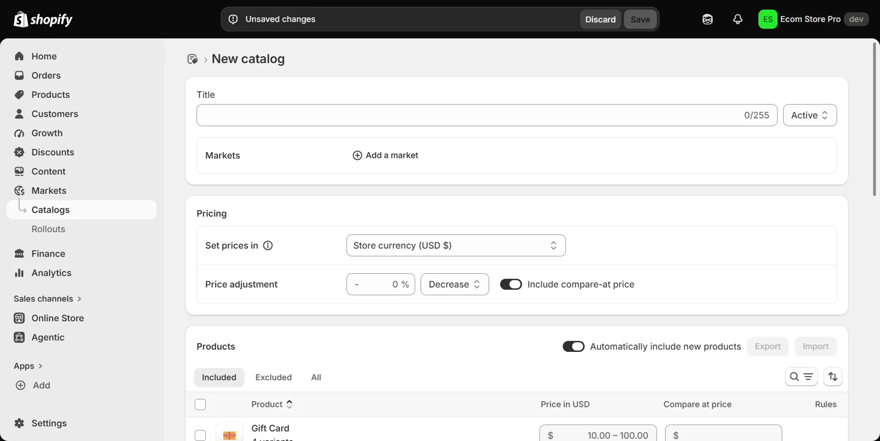
Task: Click Add a market
Action: 385,156
